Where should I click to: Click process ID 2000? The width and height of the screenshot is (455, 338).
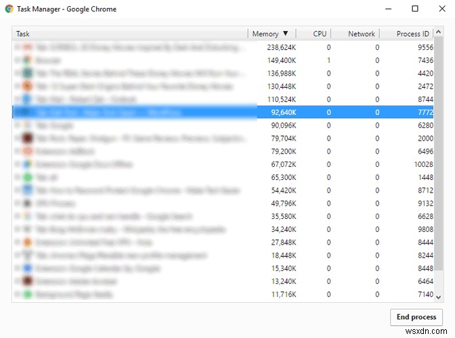pyautogui.click(x=425, y=139)
